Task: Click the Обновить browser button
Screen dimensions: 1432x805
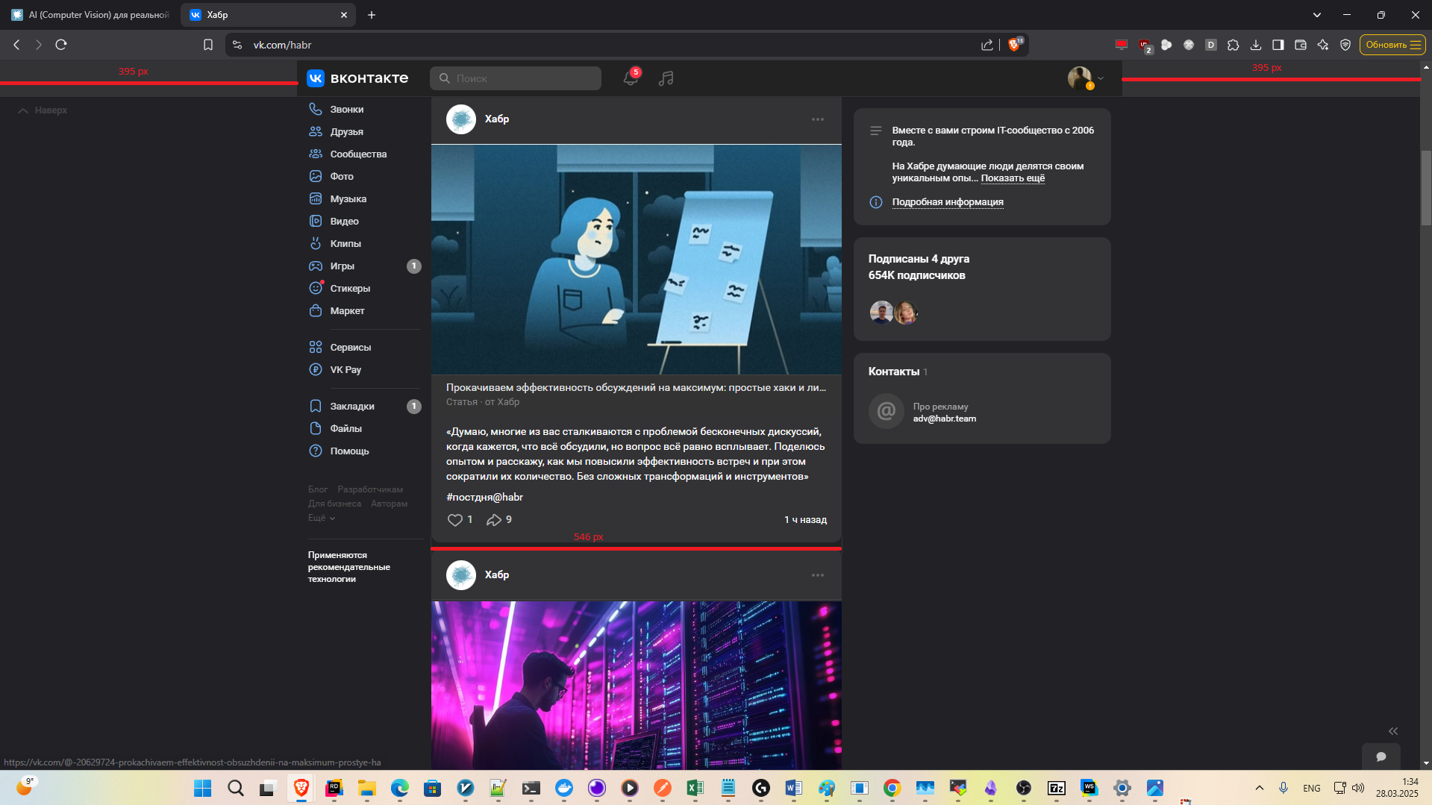Action: (x=1392, y=45)
